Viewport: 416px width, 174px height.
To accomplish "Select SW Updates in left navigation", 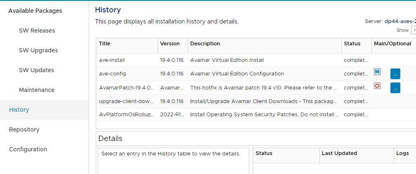I will (36, 70).
